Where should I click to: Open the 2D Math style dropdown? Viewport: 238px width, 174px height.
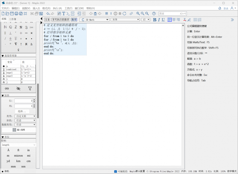pos(94,20)
